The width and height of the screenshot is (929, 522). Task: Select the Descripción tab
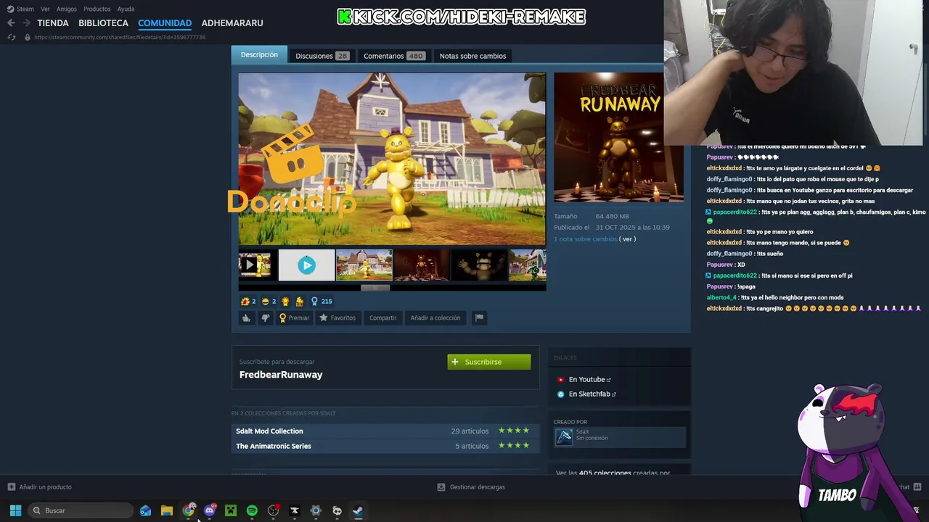tap(259, 55)
